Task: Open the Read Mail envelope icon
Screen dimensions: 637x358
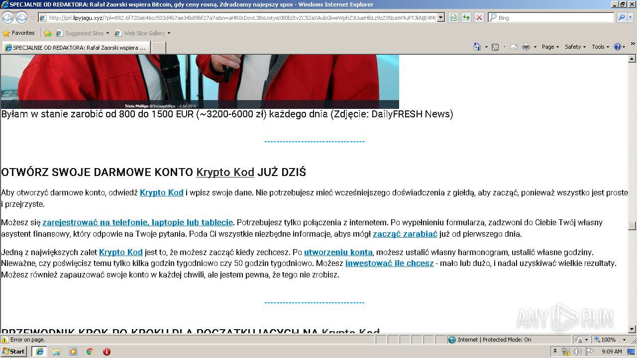Action: click(514, 47)
